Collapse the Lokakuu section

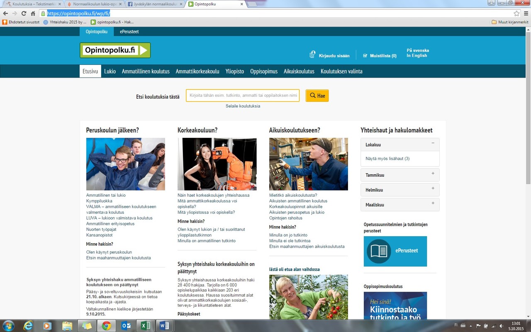tap(433, 144)
